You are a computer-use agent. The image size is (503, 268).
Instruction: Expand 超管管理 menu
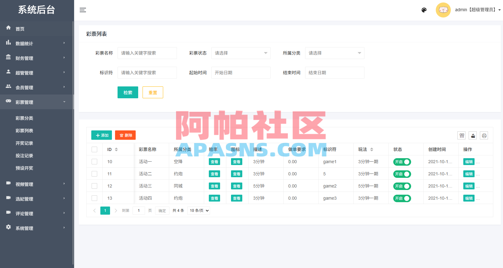coord(37,73)
